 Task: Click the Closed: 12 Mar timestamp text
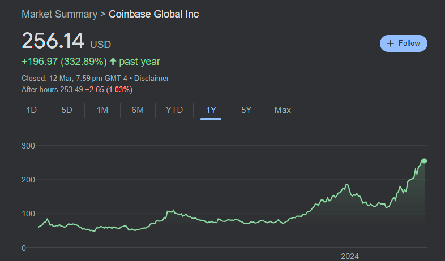click(74, 78)
